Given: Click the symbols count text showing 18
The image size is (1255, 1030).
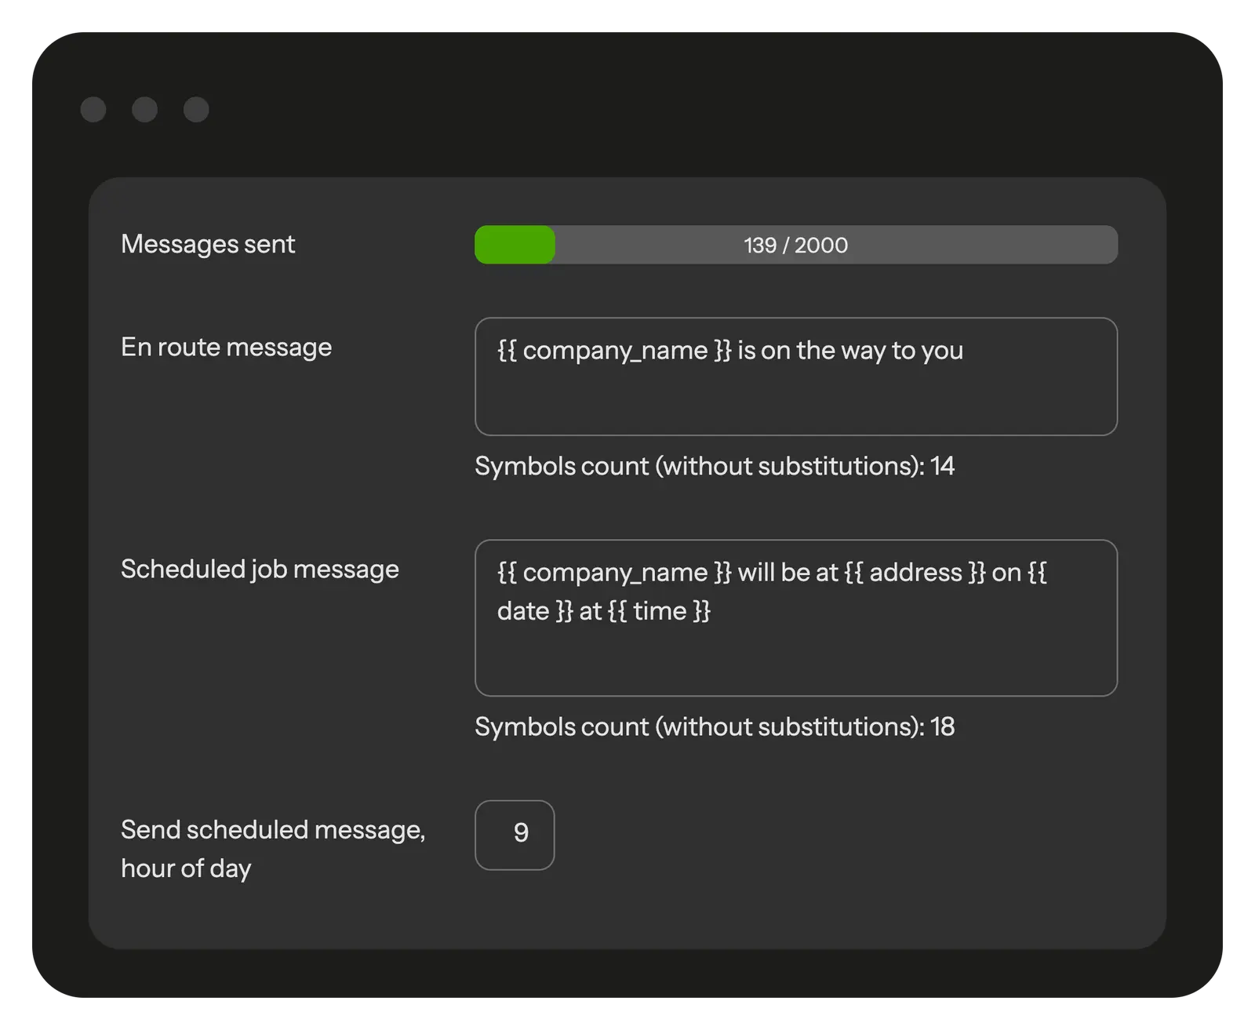Looking at the screenshot, I should (x=714, y=726).
